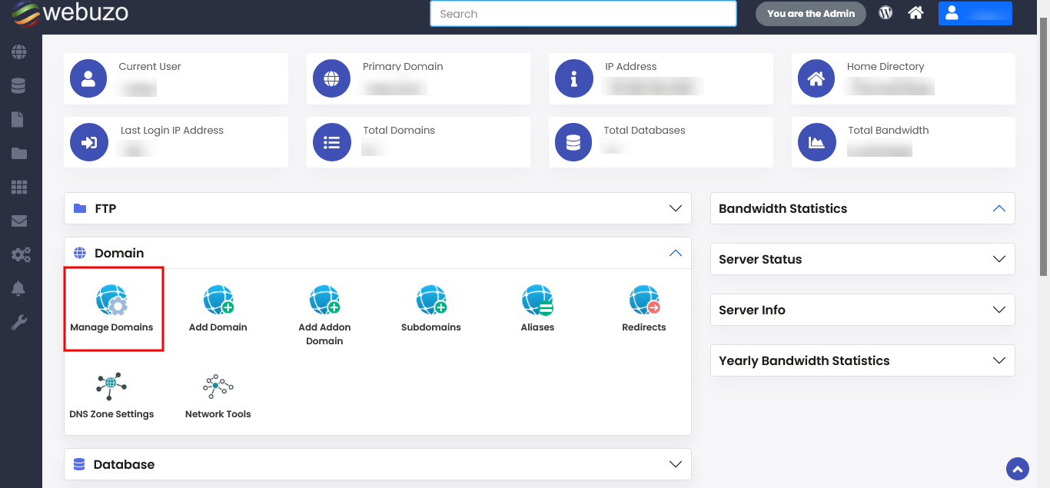
Task: Collapse the Domain section
Action: [x=676, y=253]
